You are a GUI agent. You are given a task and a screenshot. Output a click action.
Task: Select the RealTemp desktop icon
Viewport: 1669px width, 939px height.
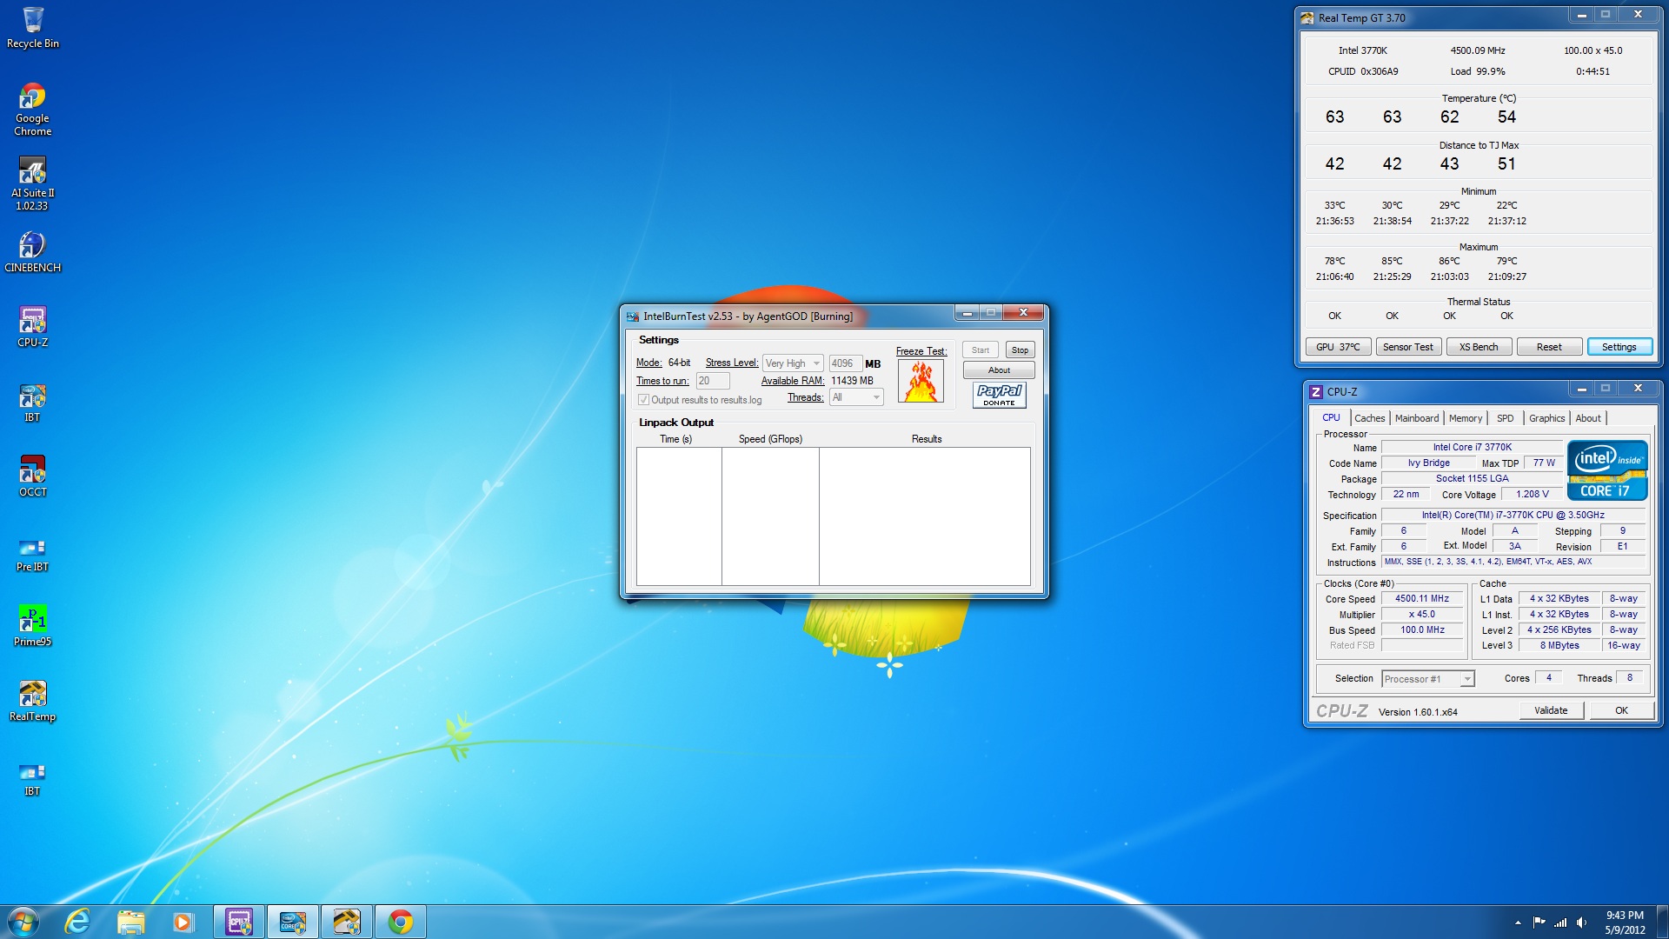pyautogui.click(x=33, y=701)
